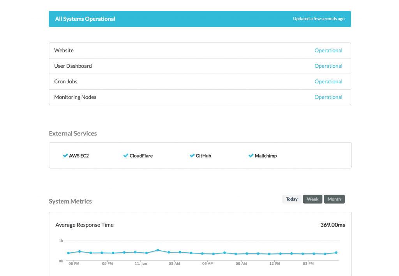Select the Today metrics tab
399x276 pixels.
pos(291,199)
